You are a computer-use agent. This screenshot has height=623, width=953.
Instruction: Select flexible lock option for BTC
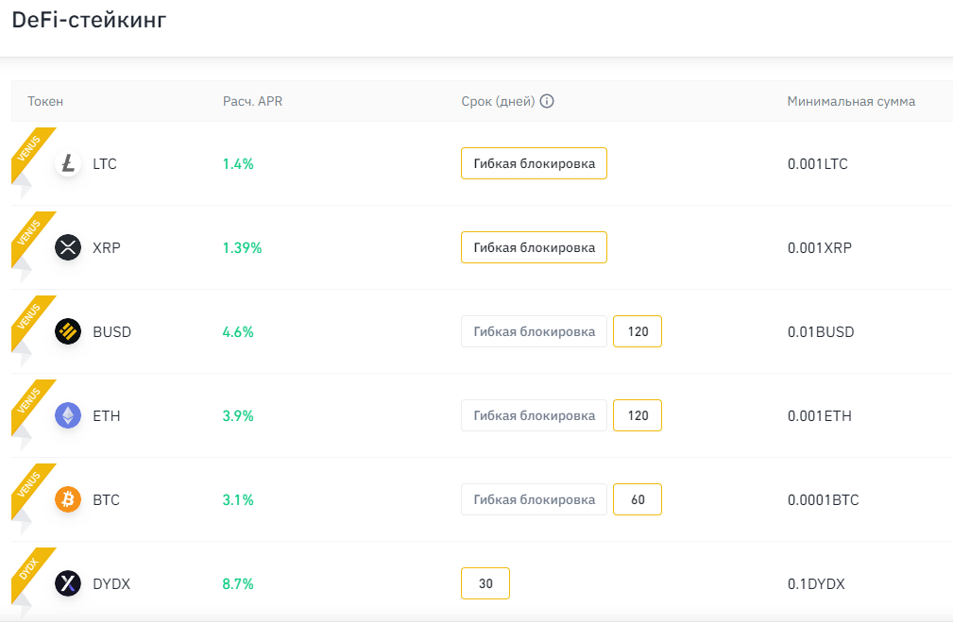pos(534,499)
